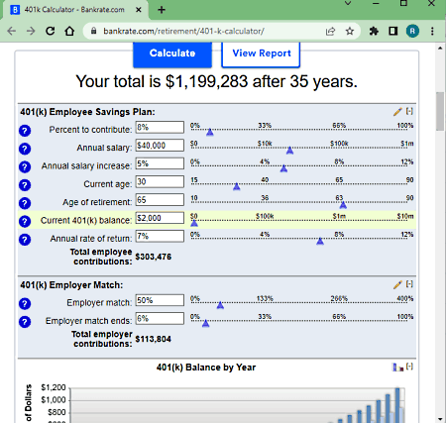View site security lock info
The height and width of the screenshot is (423, 446).
[94, 31]
